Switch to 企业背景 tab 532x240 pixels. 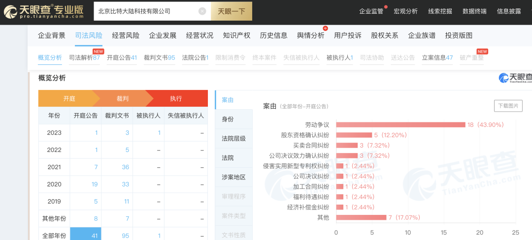[52, 35]
